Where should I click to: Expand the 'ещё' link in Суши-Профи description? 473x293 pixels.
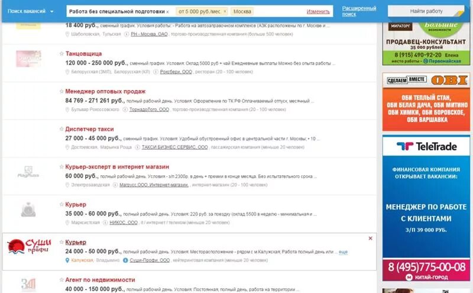tap(343, 252)
